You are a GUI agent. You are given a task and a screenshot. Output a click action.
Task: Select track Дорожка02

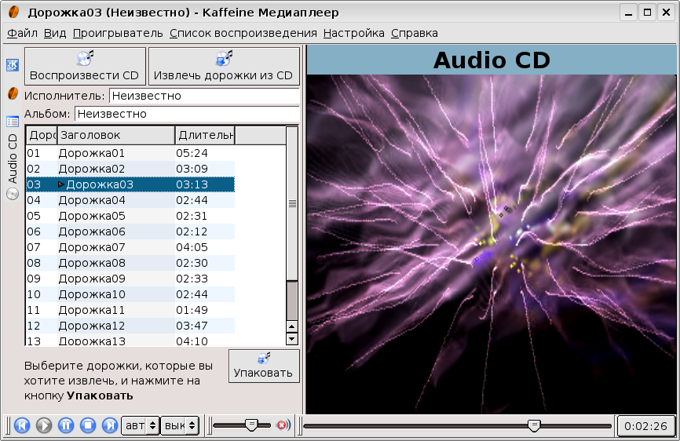click(x=130, y=169)
